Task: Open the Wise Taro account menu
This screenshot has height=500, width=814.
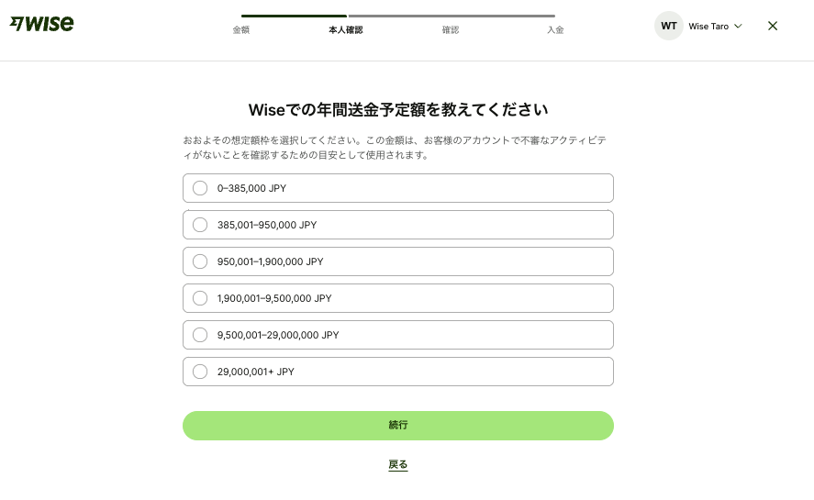Action: tap(708, 27)
